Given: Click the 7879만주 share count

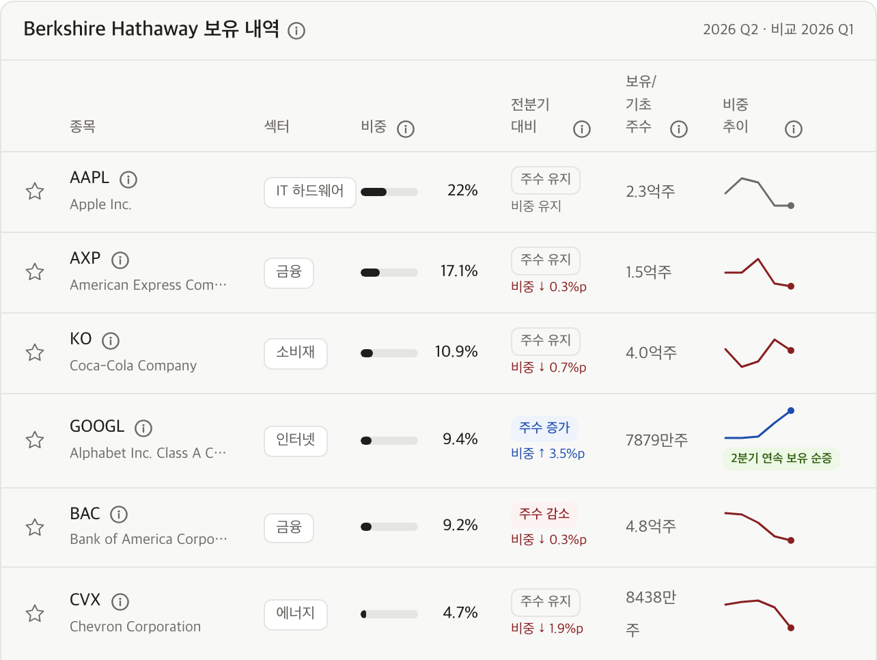Looking at the screenshot, I should tap(657, 440).
